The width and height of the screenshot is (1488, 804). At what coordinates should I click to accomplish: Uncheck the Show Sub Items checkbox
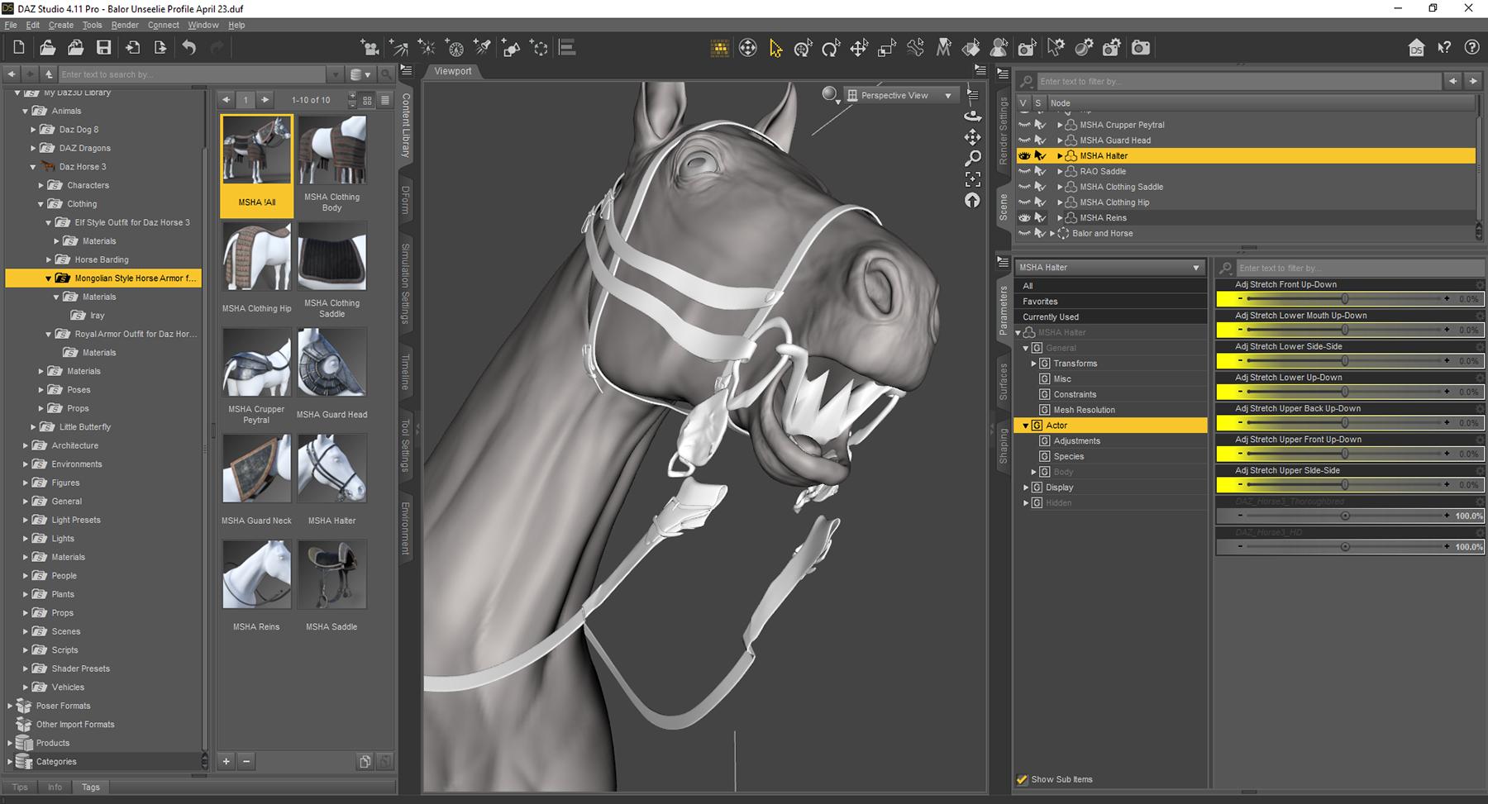pyautogui.click(x=1023, y=779)
